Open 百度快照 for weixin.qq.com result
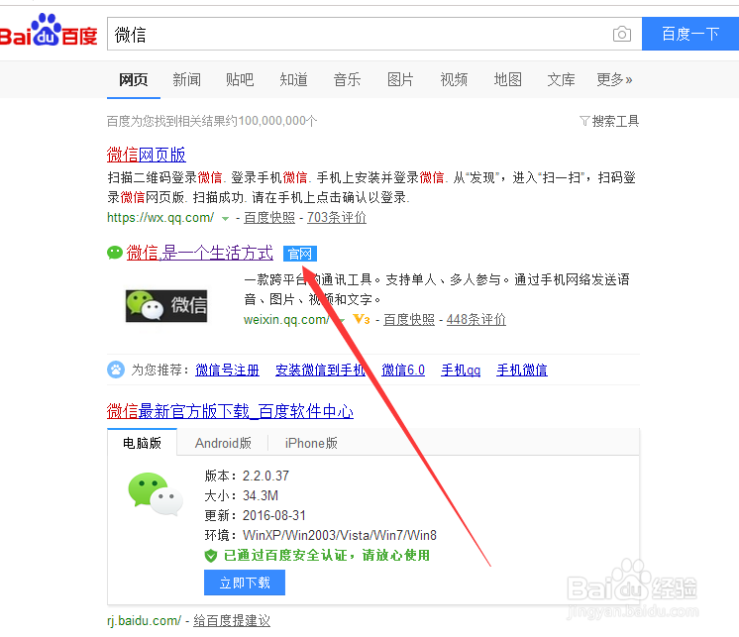This screenshot has width=739, height=637. 409,319
